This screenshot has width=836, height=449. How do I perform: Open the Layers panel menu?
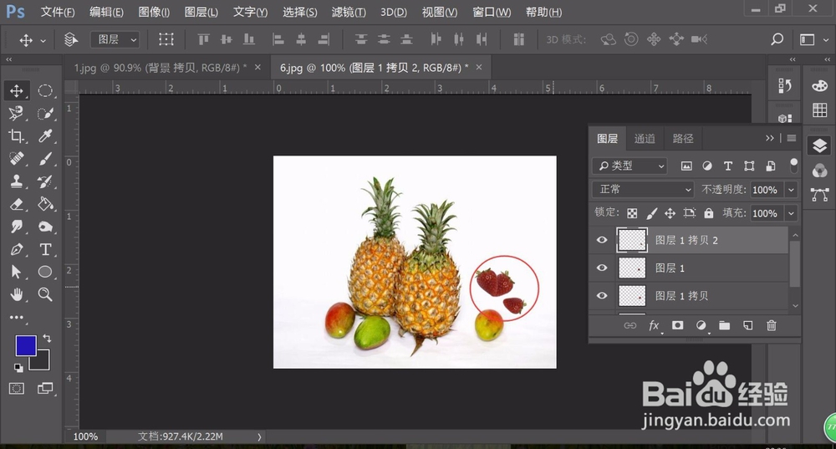pos(792,138)
